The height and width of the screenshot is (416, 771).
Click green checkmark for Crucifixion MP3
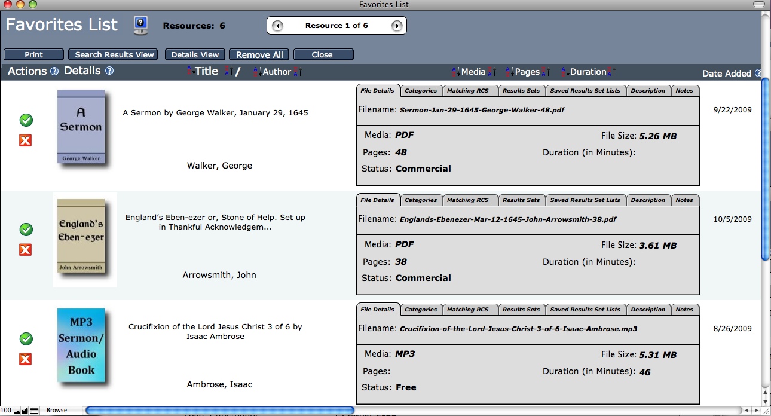click(26, 339)
